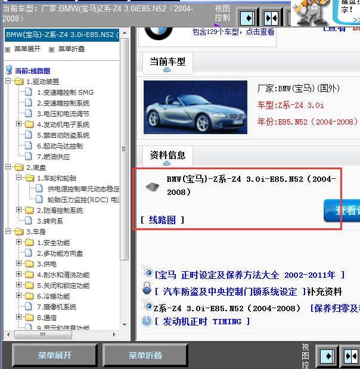Click bottom view-control right arrow icon

click(327, 356)
